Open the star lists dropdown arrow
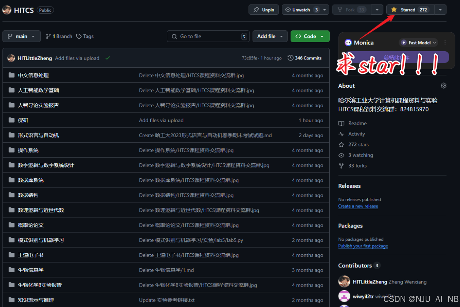Screen dimensions: 460x307 (440, 10)
